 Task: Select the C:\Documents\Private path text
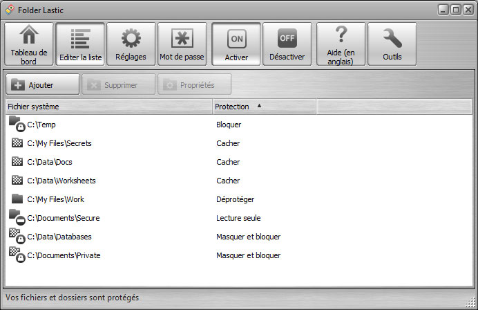(64, 255)
